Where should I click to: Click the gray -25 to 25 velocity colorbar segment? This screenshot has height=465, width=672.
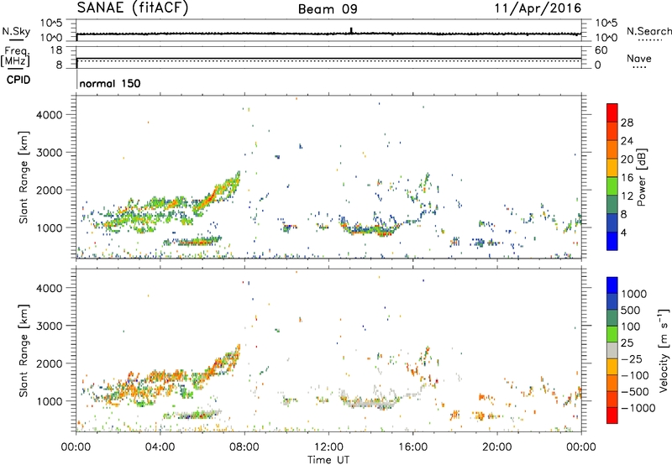612,350
